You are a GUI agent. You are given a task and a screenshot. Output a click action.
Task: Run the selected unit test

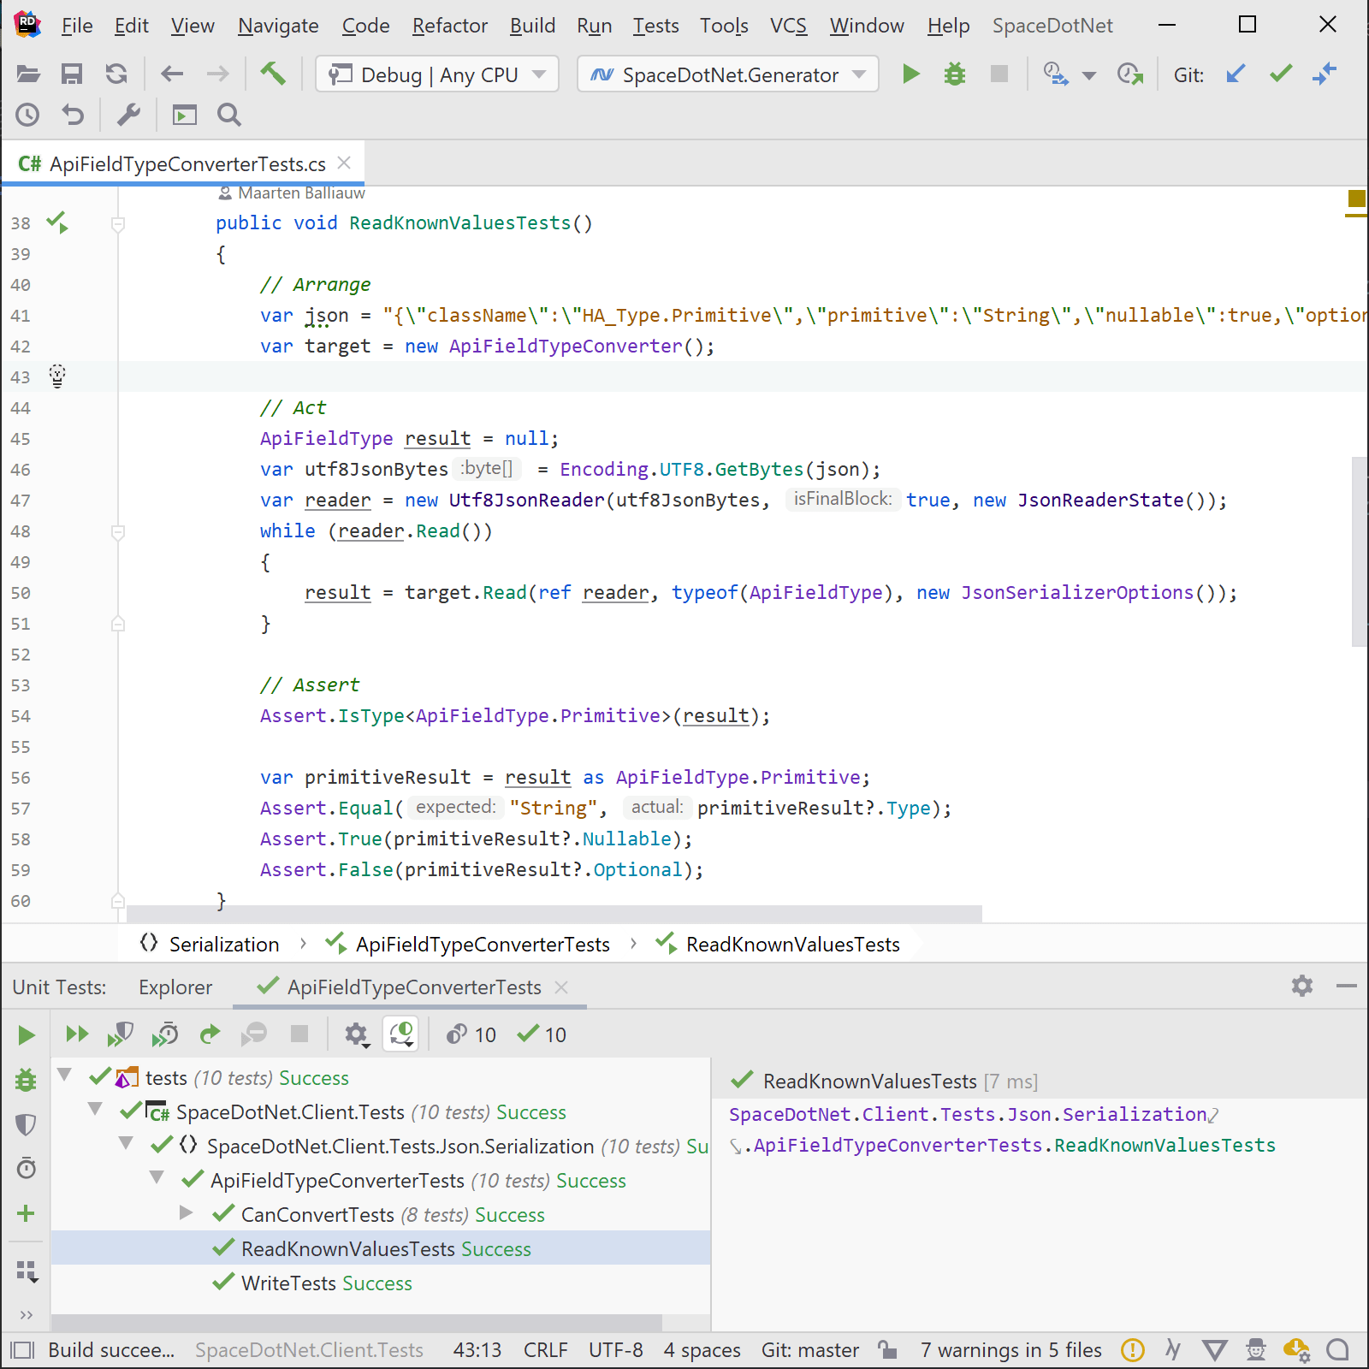tap(26, 1034)
